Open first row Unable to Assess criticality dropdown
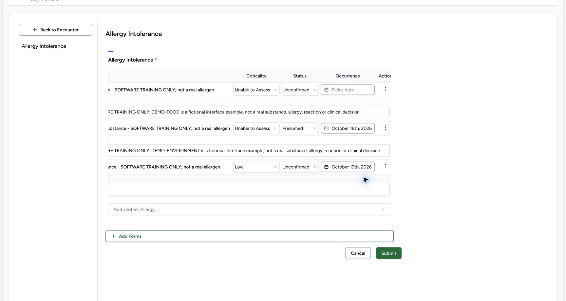This screenshot has width=566, height=301. 256,90
